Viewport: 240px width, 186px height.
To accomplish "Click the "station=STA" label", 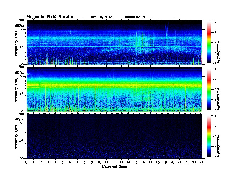I will (x=135, y=17).
